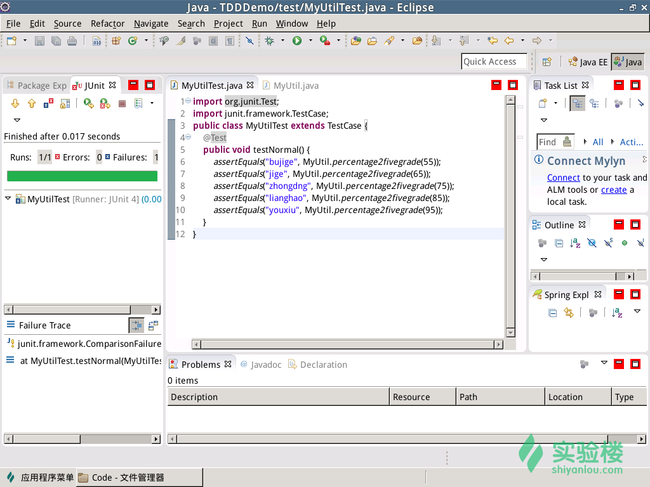Open the Source menu
650x487 pixels.
click(67, 23)
